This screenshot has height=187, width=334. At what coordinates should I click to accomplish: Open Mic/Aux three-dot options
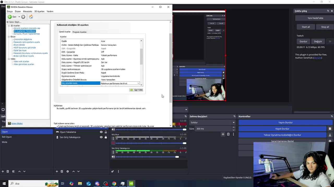[x=113, y=139]
